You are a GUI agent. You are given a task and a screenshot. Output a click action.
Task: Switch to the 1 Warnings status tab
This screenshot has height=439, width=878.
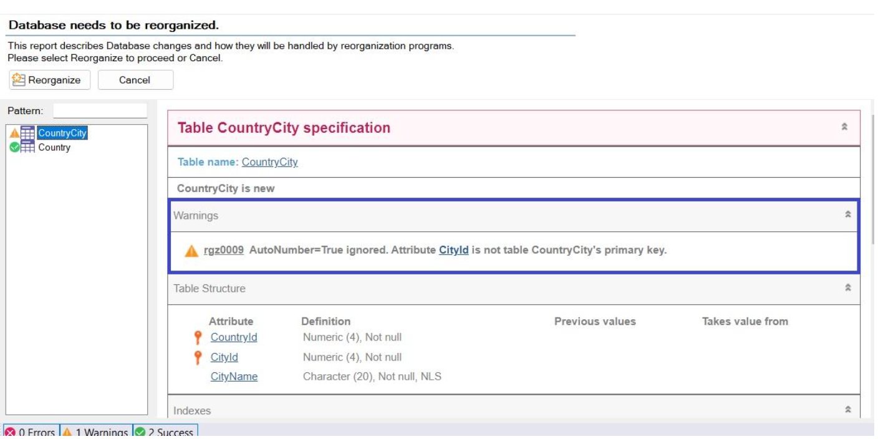tap(95, 432)
